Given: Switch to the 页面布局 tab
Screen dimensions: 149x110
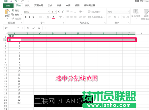Looking at the screenshot, I should tap(39, 6).
